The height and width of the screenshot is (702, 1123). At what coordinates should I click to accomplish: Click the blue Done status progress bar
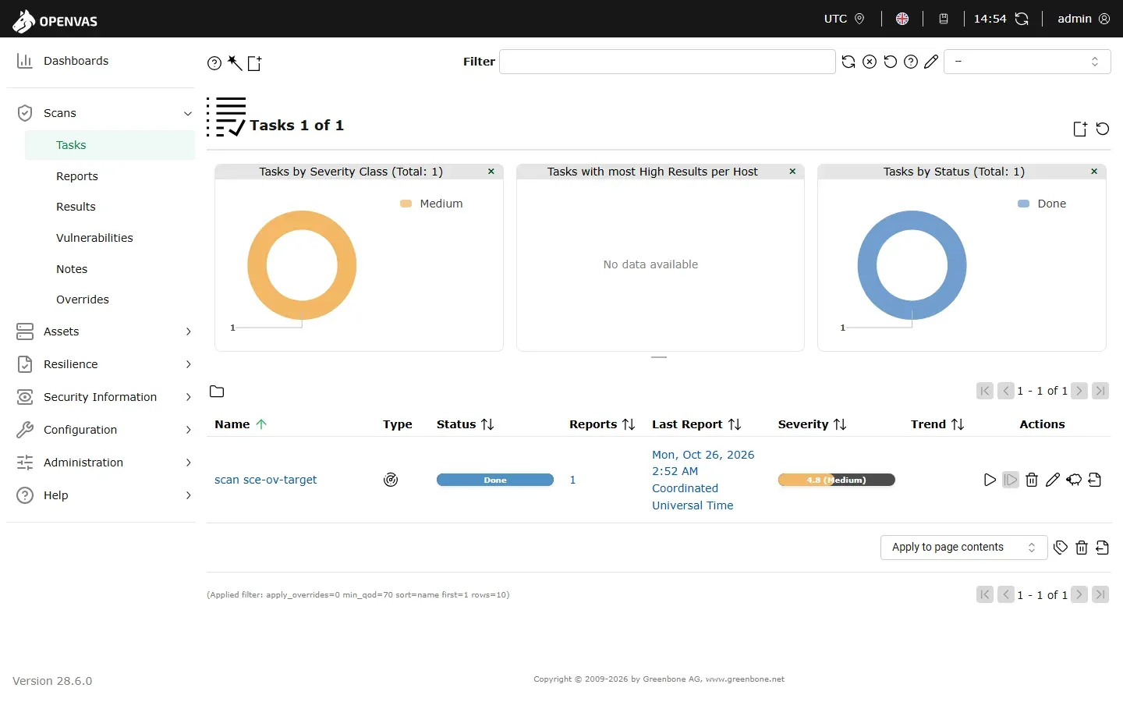(x=495, y=480)
